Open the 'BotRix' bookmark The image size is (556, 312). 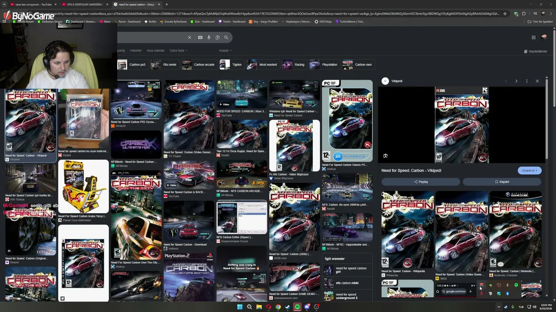click(x=150, y=22)
